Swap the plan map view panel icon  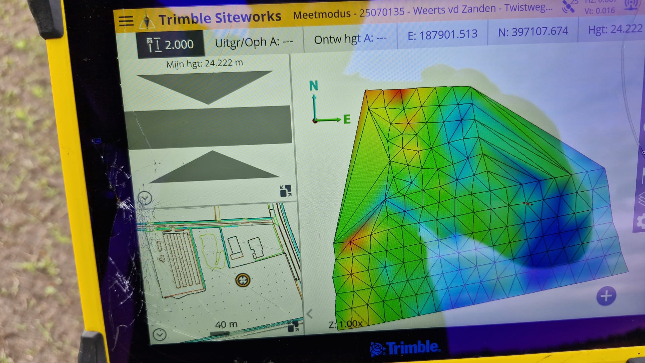click(293, 326)
